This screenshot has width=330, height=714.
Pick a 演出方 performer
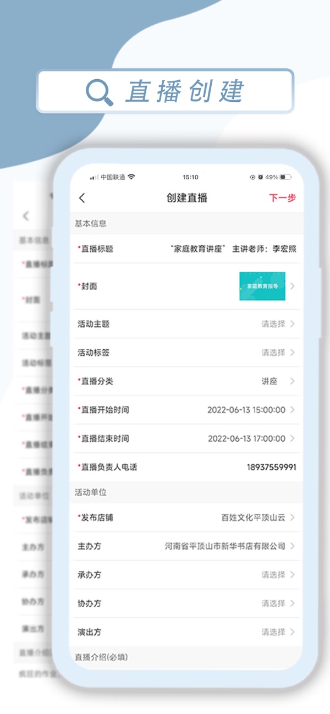click(273, 632)
